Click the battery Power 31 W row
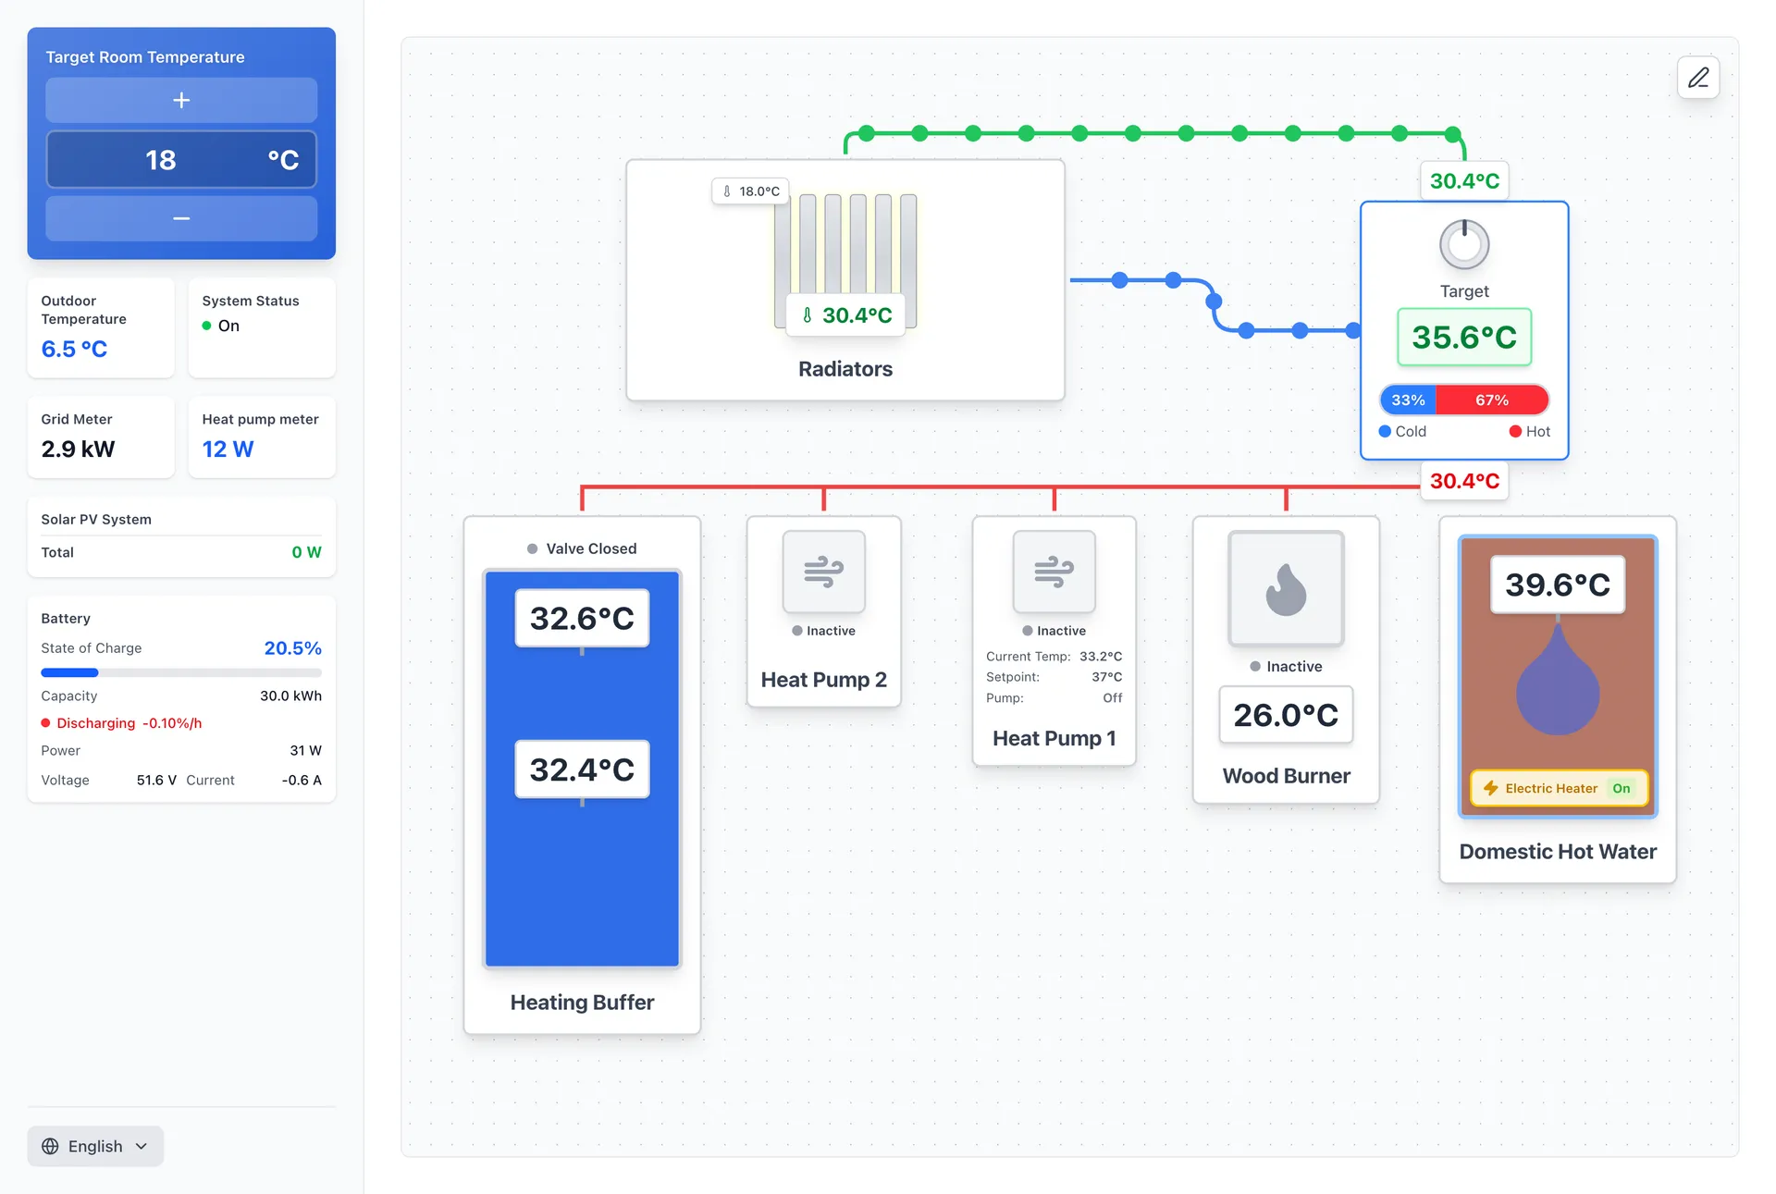This screenshot has height=1194, width=1776. pos(181,750)
